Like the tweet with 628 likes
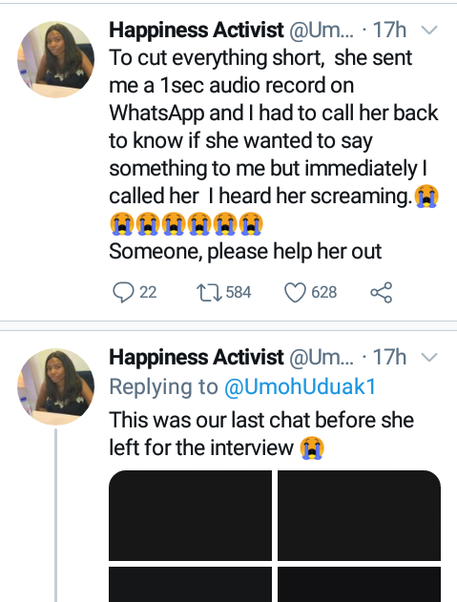 (x=295, y=293)
